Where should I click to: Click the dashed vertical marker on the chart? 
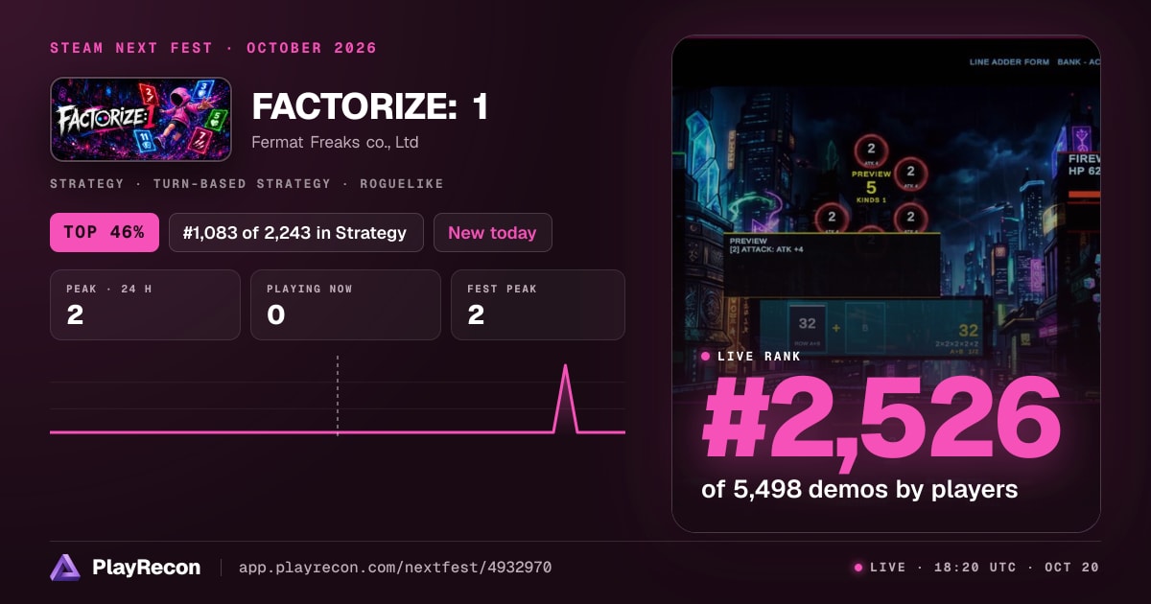click(x=338, y=395)
